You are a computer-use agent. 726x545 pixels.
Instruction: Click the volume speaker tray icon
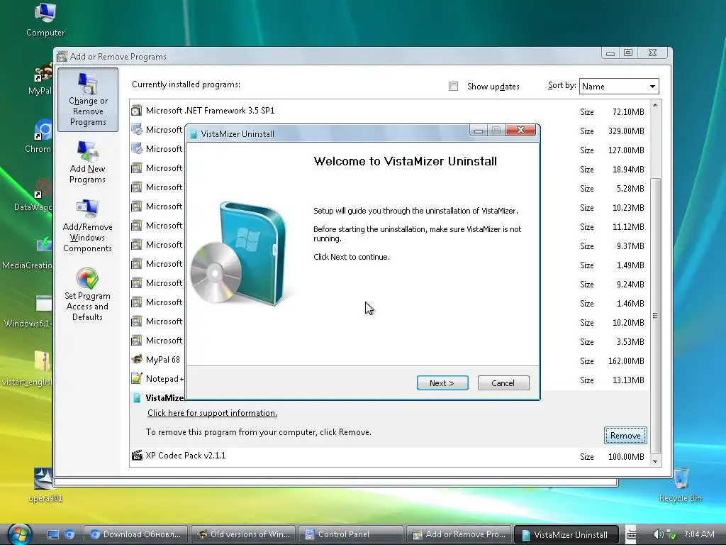(x=657, y=534)
